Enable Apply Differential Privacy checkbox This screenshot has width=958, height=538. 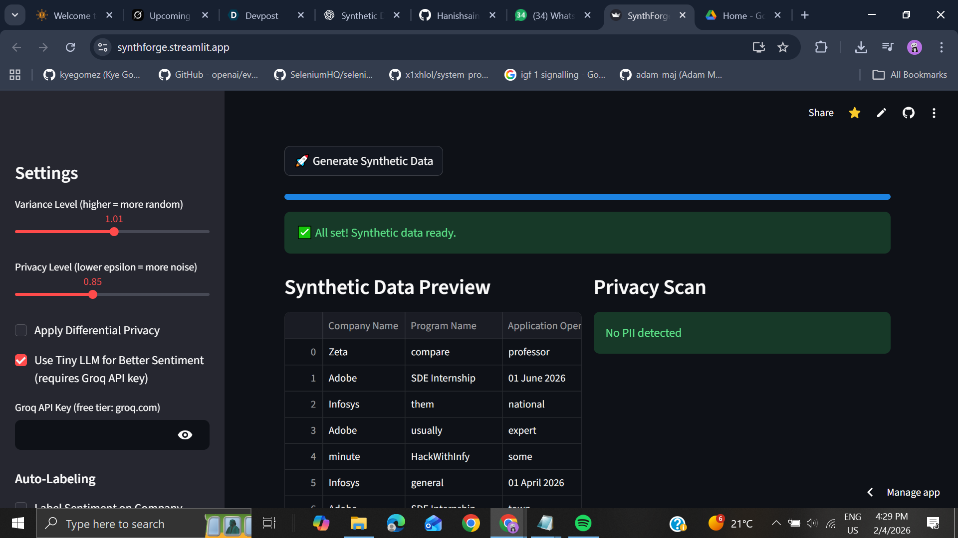[21, 330]
